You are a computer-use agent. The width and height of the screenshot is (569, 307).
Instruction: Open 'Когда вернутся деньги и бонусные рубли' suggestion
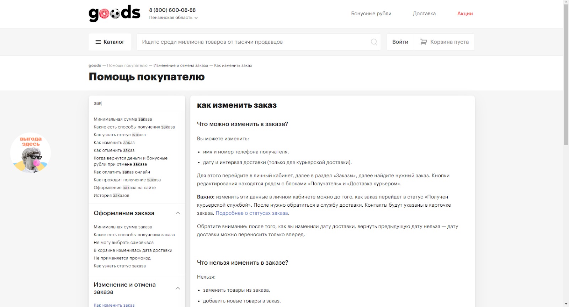(131, 161)
